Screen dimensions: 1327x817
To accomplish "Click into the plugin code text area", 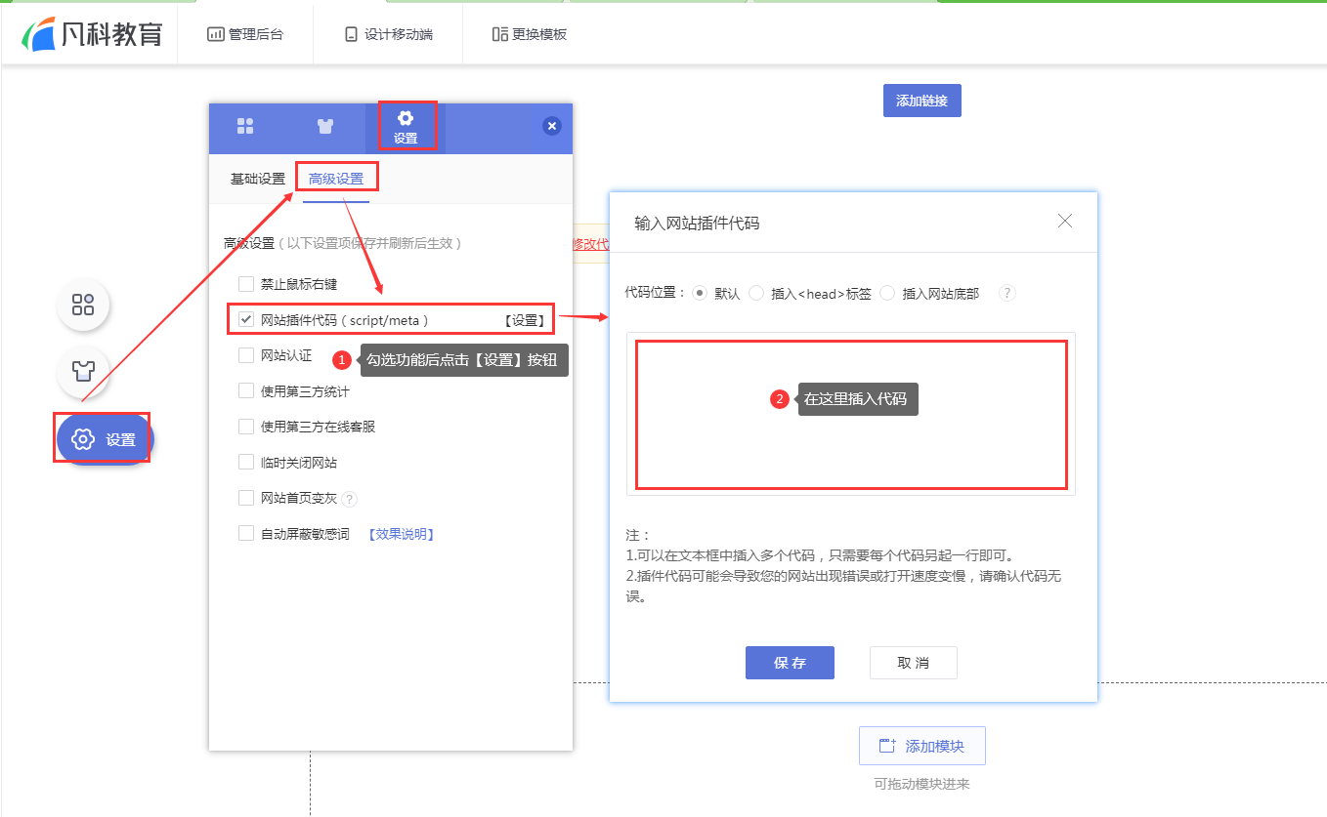I will [x=851, y=414].
